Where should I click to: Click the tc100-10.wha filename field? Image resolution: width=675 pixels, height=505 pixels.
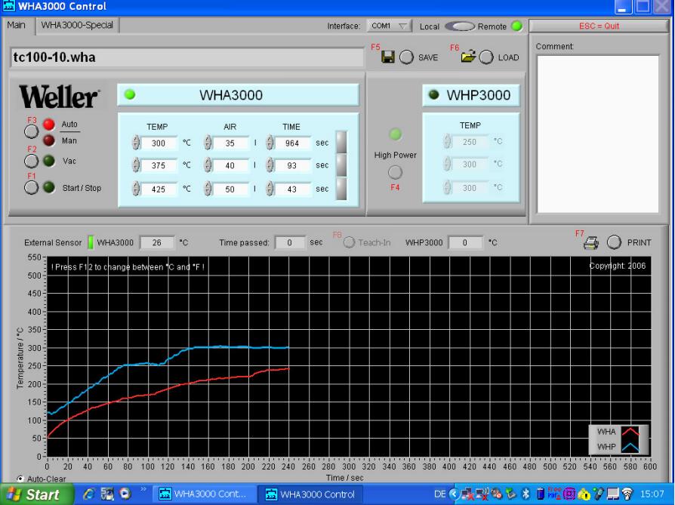tap(187, 57)
